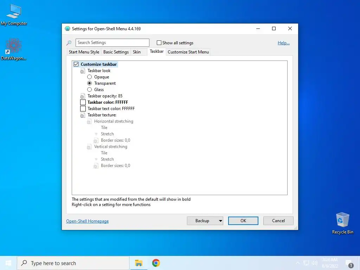Click the Taskbar opacity setting icon
Viewport: 360px width, 270px height.
pos(82,96)
